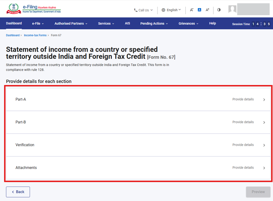This screenshot has height=201, width=273.
Task: Open the Part-A section chevron arrow
Action: (264, 100)
